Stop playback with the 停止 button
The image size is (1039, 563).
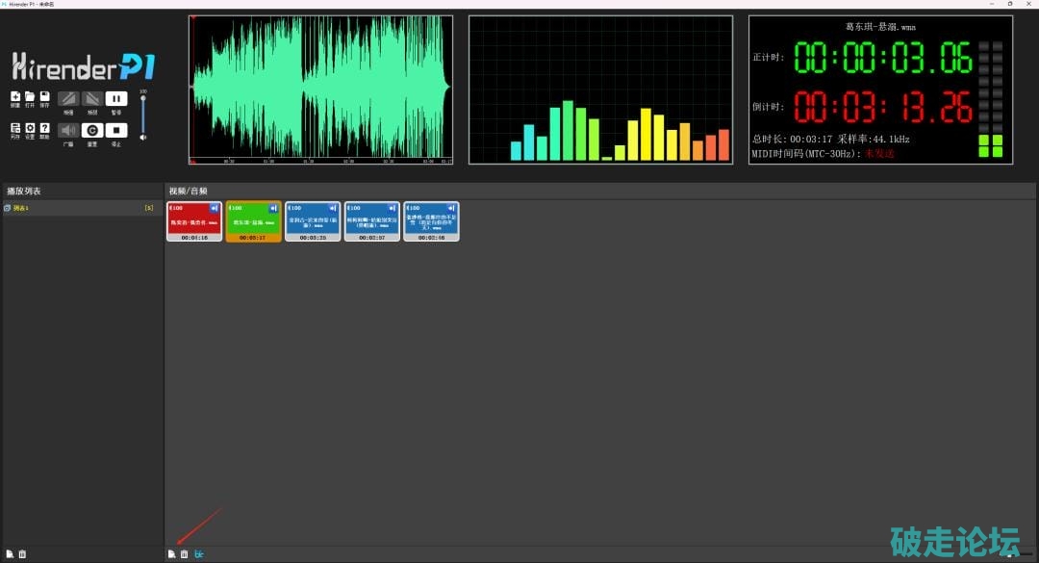(116, 130)
